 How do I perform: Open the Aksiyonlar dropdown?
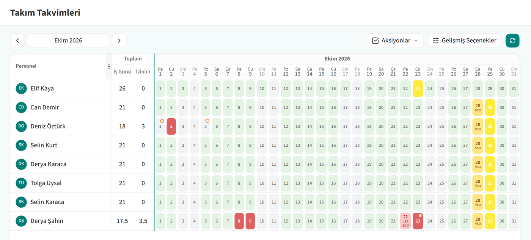pyautogui.click(x=395, y=41)
